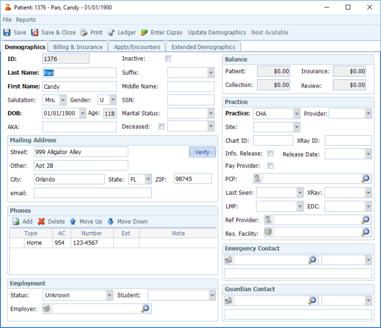381x328 pixels.
Task: Tick the Pay Provider checkbox
Action: click(x=270, y=165)
